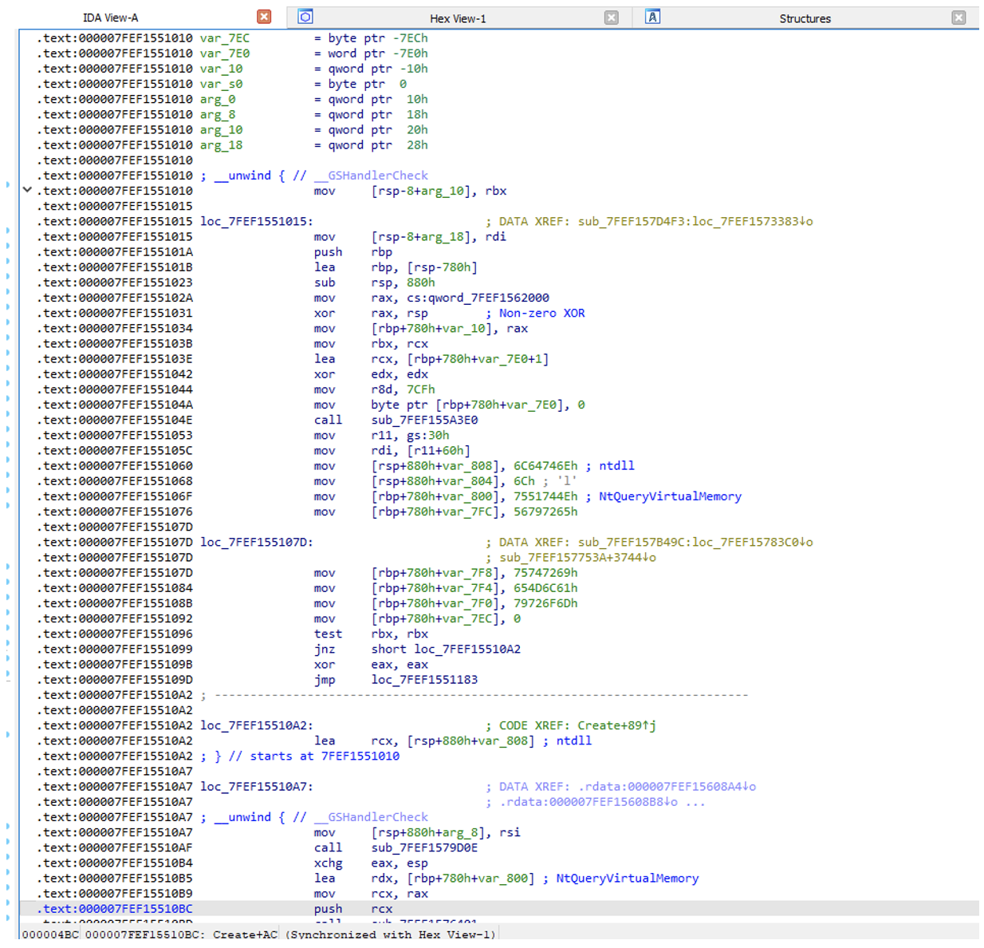Screen dimensions: 984x948
Task: Select the highlighted push rcx line
Action: pos(499,909)
